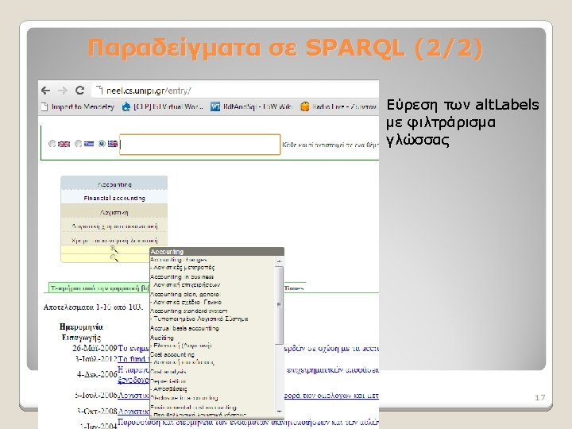Choose Cost analysis from the suggestion list
572x429 pixels.
168,372
